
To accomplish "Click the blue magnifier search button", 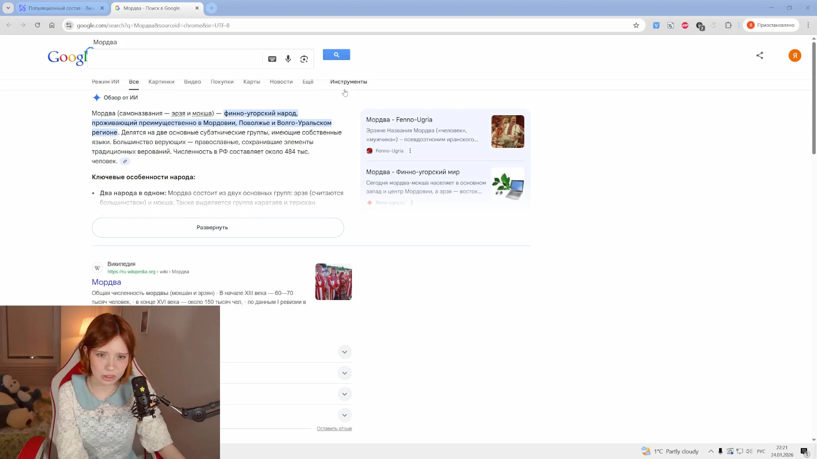I will [x=336, y=55].
